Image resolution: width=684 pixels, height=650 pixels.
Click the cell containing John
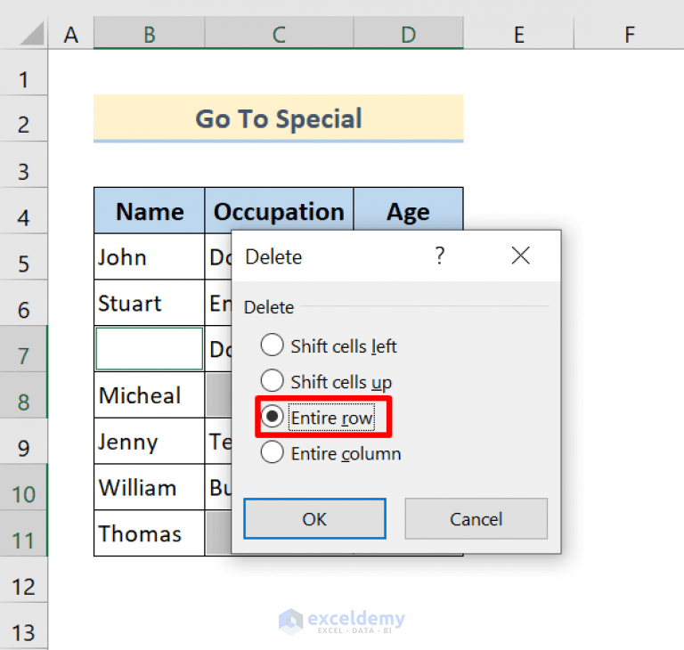(x=150, y=256)
